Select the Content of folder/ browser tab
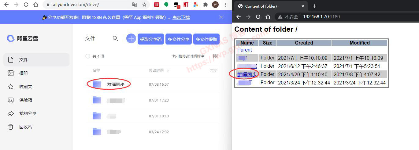Screen dimensions: 419x150 (x=271, y=6)
